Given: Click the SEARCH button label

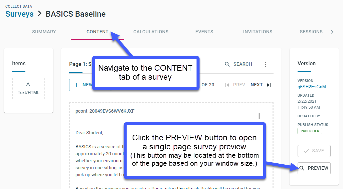Looking at the screenshot, I should tap(242, 64).
